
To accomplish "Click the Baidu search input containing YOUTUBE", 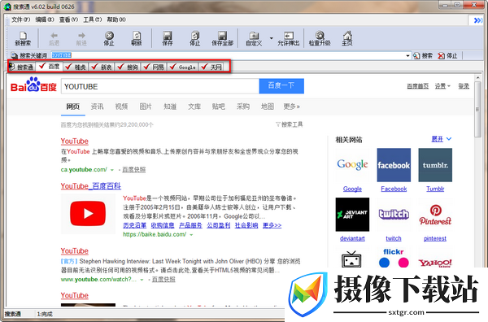I will (x=160, y=86).
